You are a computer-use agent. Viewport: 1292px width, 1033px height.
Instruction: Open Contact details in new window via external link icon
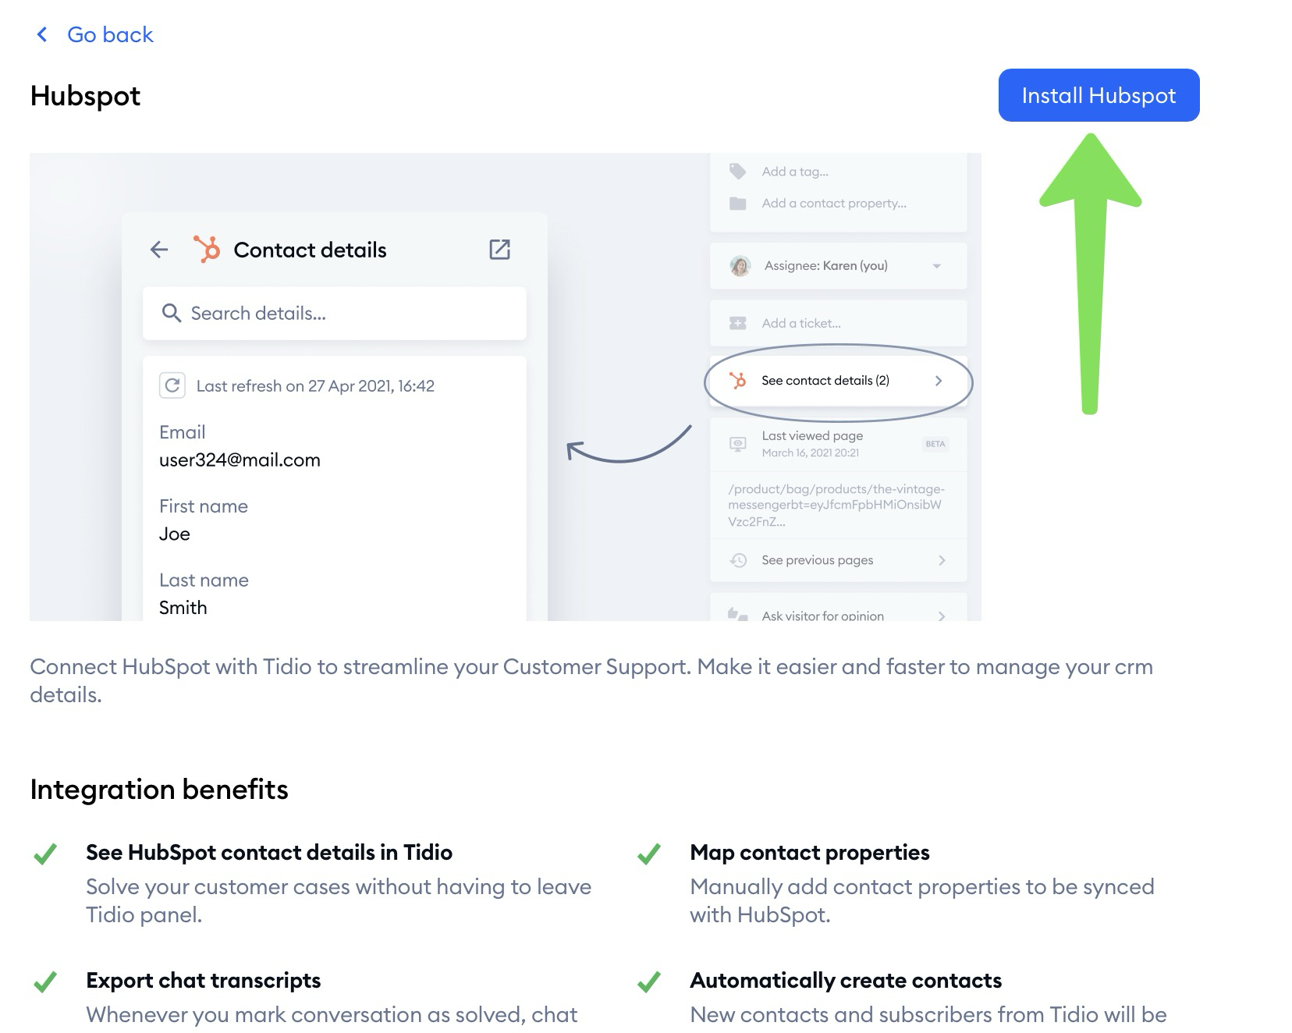coord(499,250)
